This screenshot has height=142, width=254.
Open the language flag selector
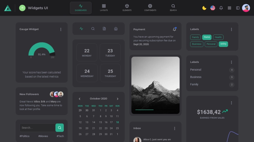click(x=213, y=8)
